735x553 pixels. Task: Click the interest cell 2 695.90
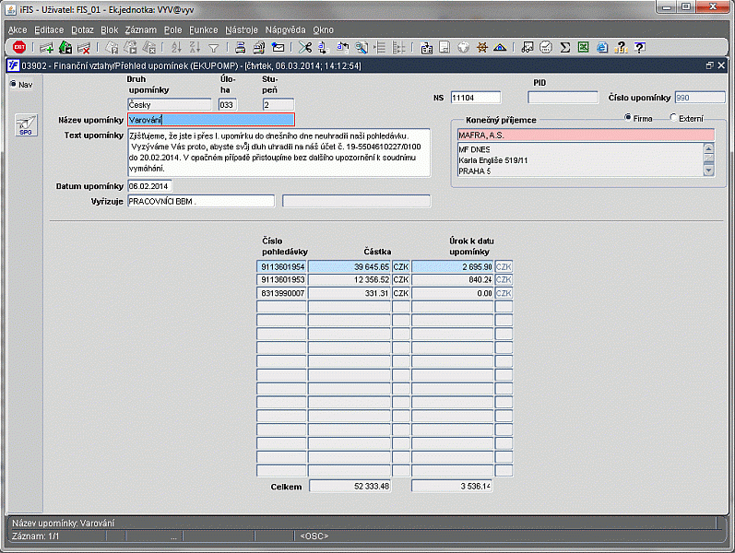tap(453, 266)
